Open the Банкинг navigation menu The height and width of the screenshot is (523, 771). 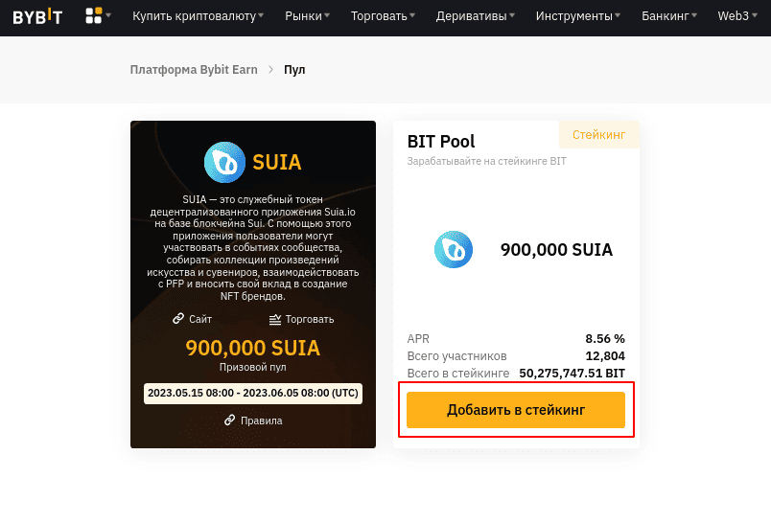click(669, 16)
